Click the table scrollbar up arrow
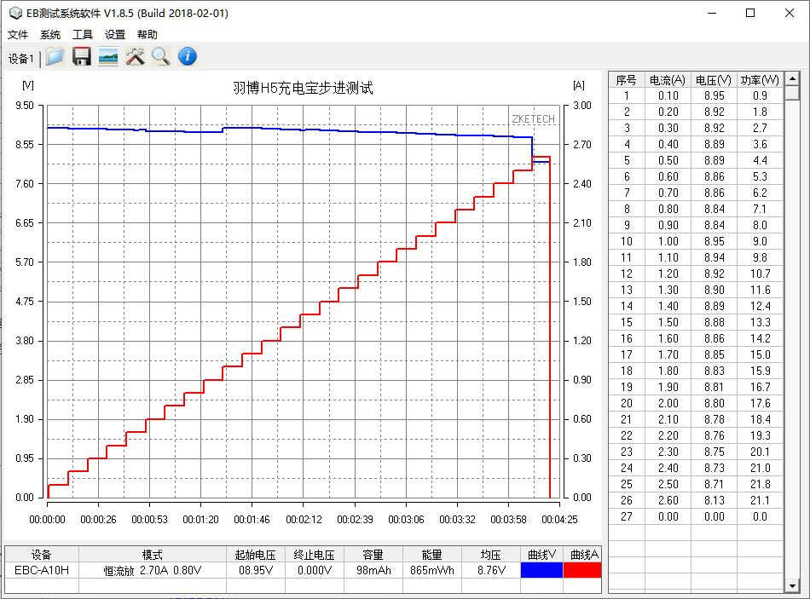This screenshot has width=810, height=599. click(x=792, y=78)
